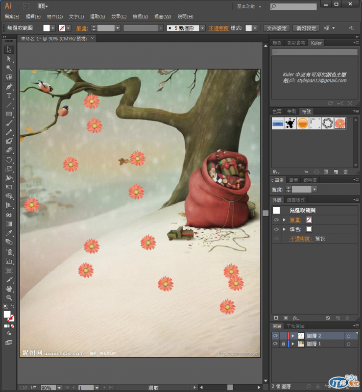Open the 效果(C) menu
The width and height of the screenshot is (362, 392).
tap(119, 17)
